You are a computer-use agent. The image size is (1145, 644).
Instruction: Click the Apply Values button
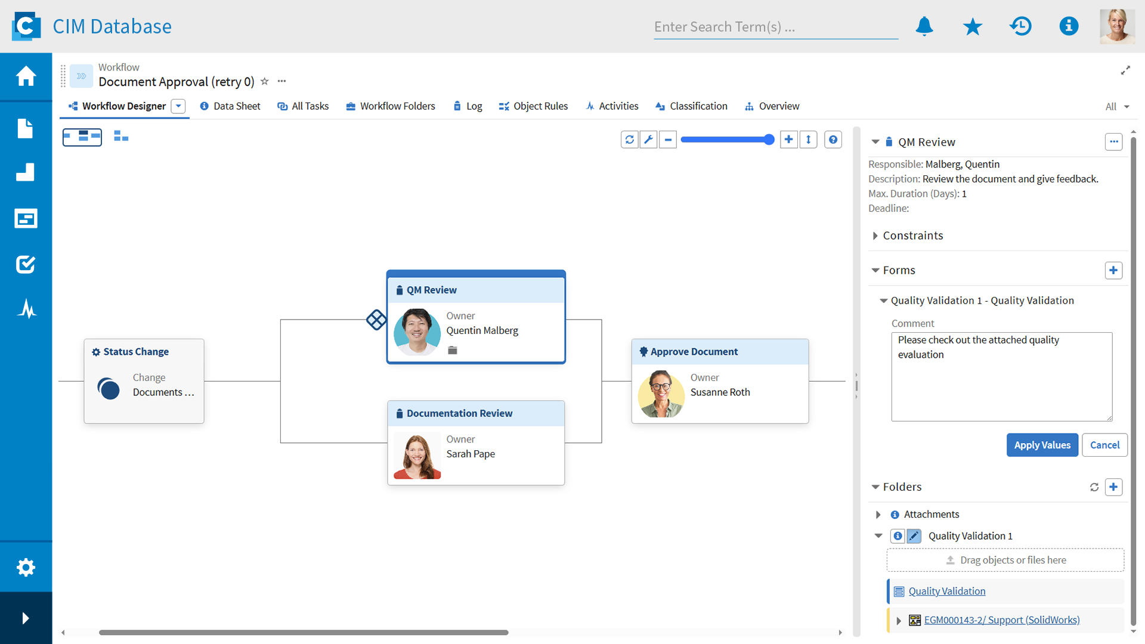(x=1042, y=445)
